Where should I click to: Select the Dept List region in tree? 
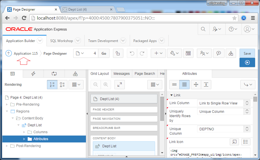click(35, 125)
